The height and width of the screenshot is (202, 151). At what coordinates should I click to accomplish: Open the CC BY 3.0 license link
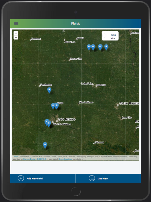pyautogui.click(x=41, y=159)
